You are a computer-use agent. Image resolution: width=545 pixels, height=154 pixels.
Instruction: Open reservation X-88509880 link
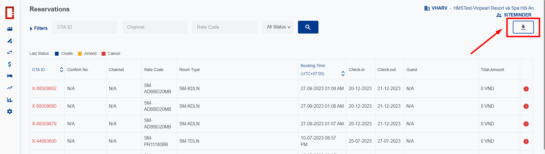pyautogui.click(x=44, y=106)
